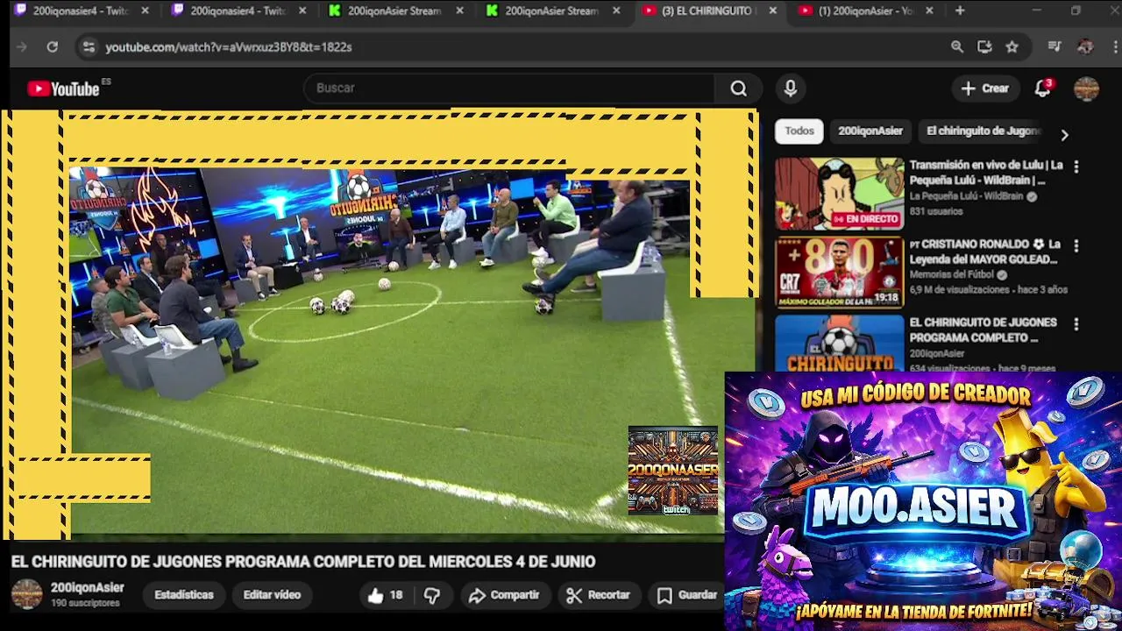Click the 190 suscriptores text
1122x631 pixels.
[x=85, y=604]
